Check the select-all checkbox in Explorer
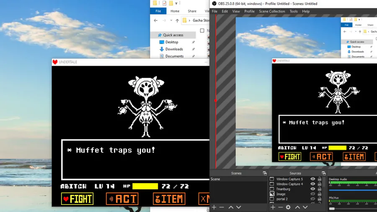The width and height of the screenshot is (377, 212). click(202, 31)
